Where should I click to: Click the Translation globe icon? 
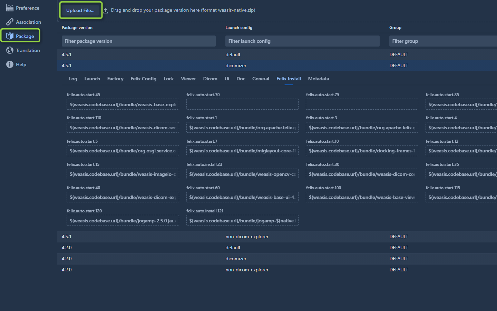[10, 50]
